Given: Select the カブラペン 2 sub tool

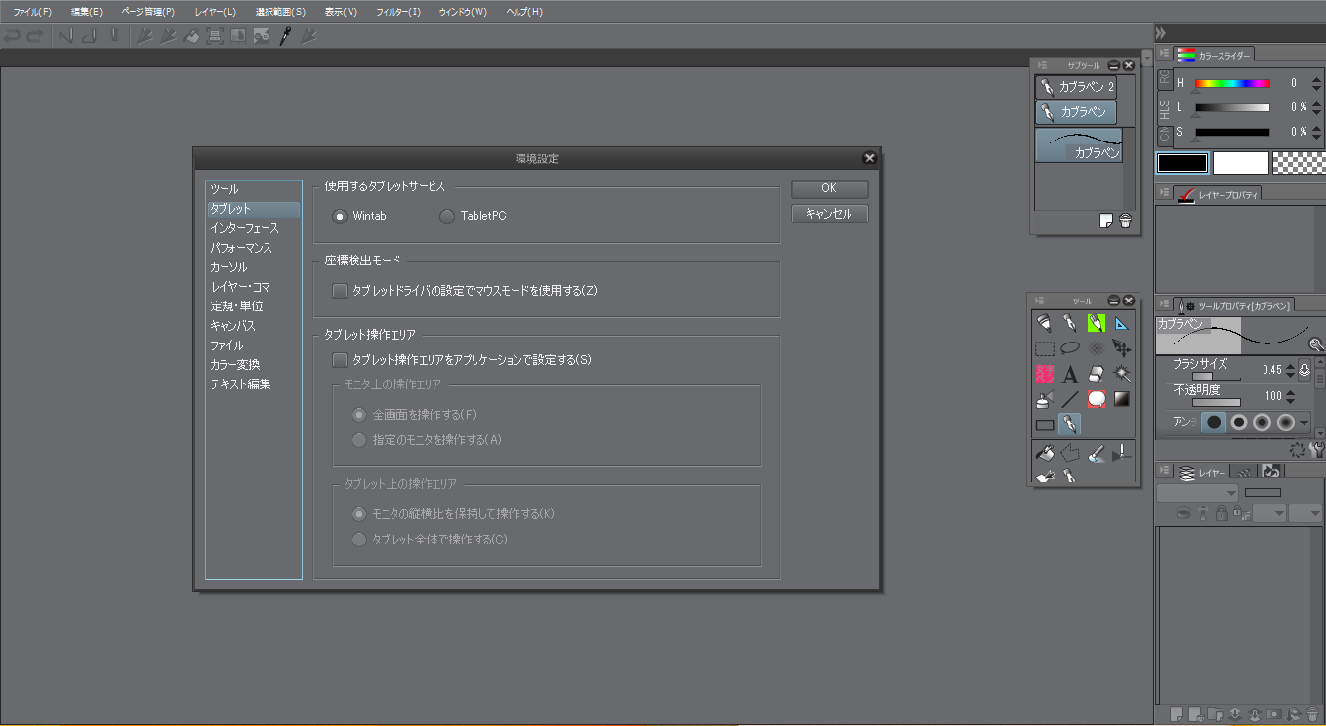Looking at the screenshot, I should (x=1076, y=87).
